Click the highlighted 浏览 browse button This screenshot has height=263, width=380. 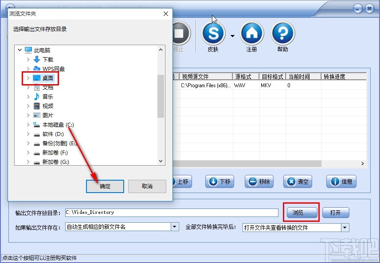click(x=301, y=213)
